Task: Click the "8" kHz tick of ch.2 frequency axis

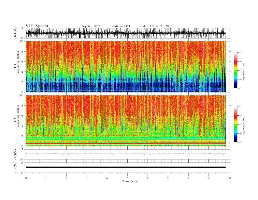Action: click(x=23, y=106)
